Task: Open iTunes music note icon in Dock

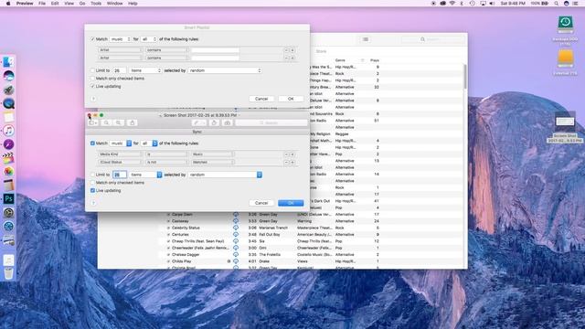Action: (8, 131)
